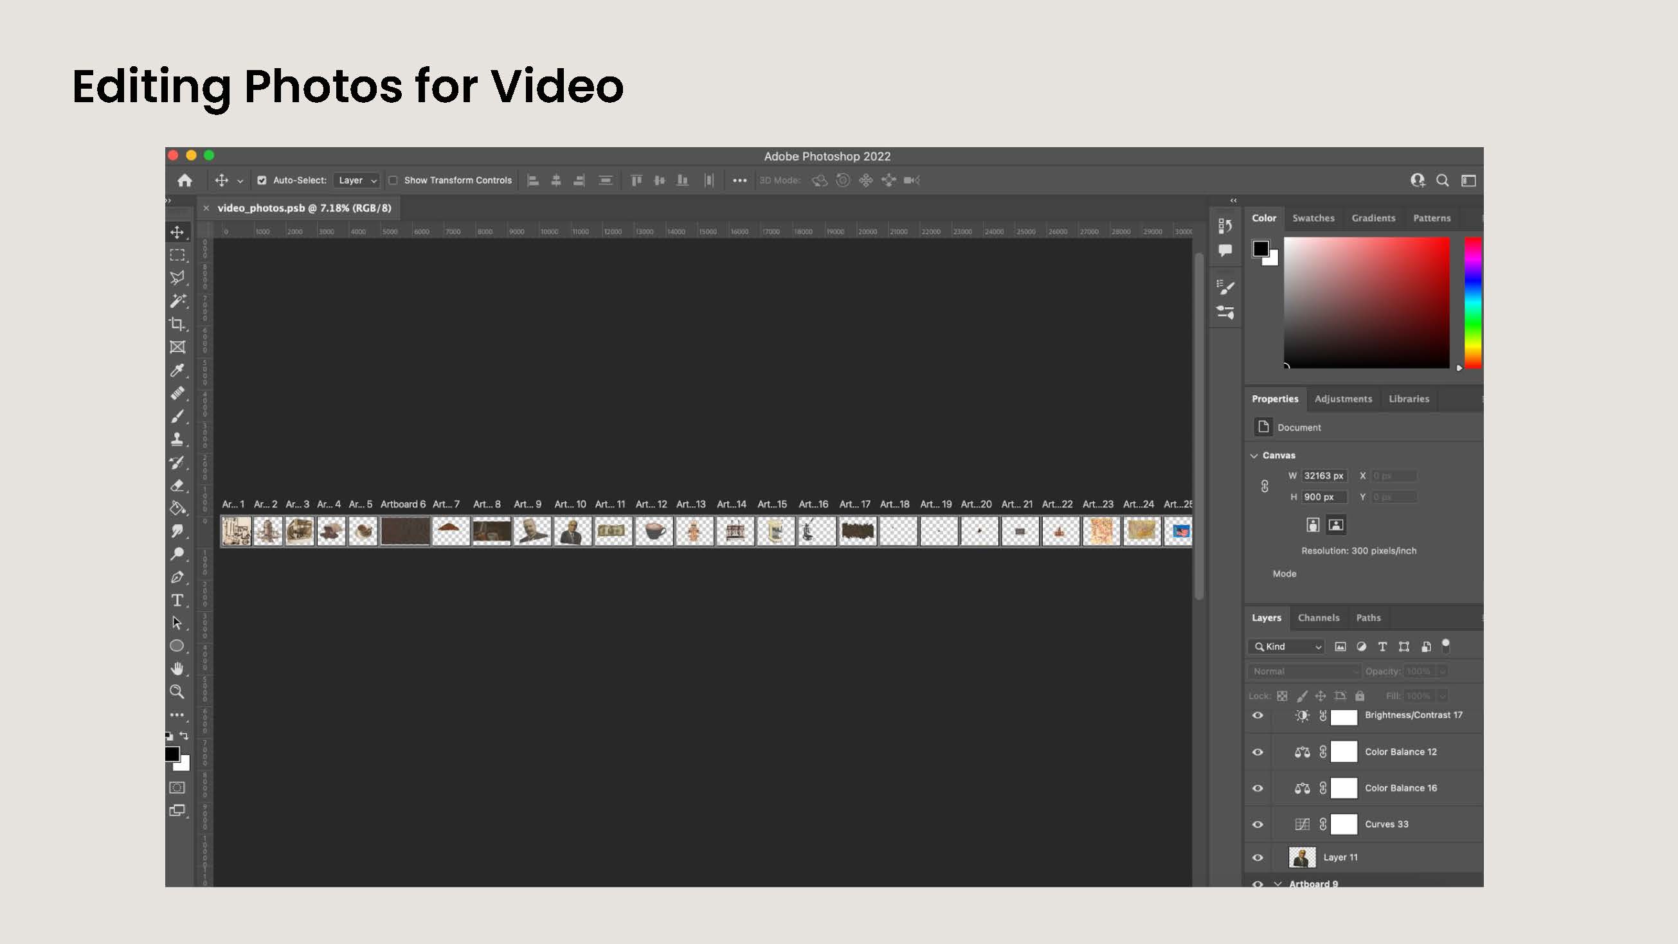Set canvas to landscape orientation
The width and height of the screenshot is (1678, 944).
tap(1336, 525)
